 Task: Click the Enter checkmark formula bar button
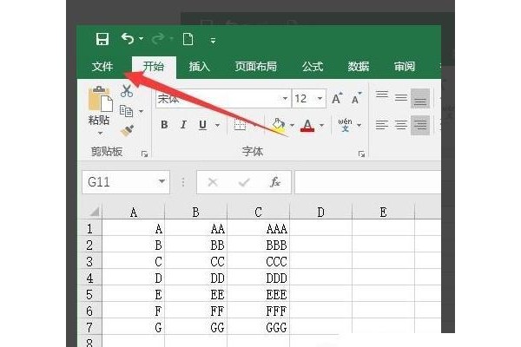[x=244, y=182]
